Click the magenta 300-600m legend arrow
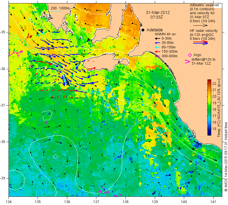Viewport: 228px width, 205px height. tap(158, 56)
